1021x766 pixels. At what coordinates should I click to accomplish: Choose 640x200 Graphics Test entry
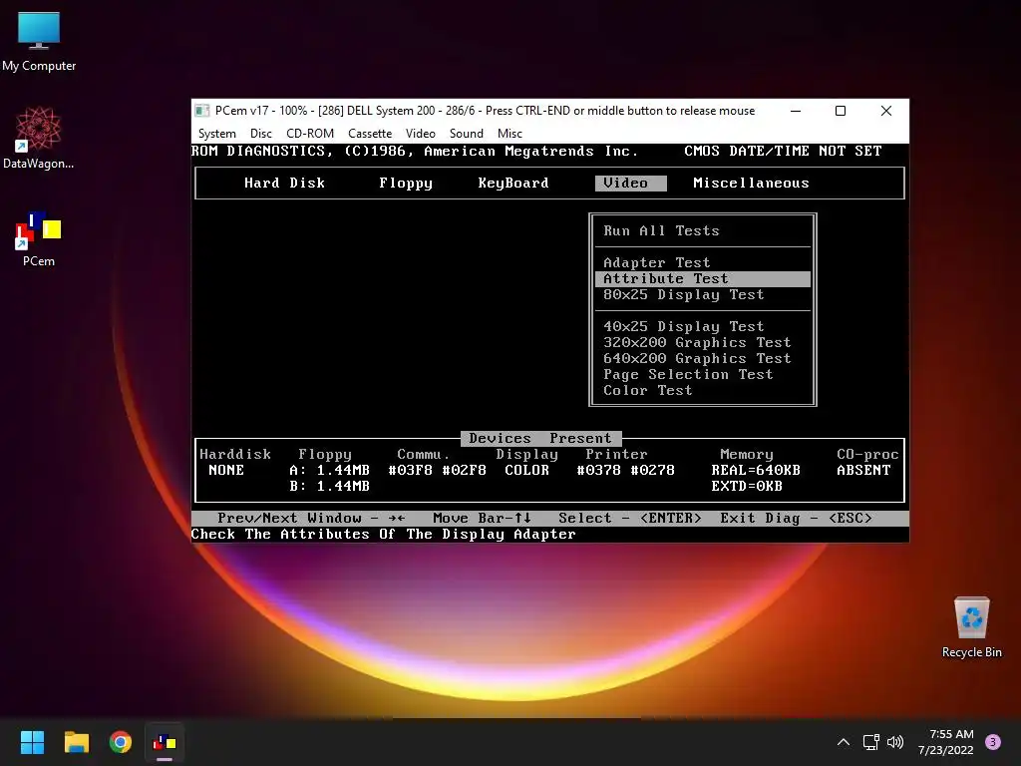pyautogui.click(x=697, y=358)
